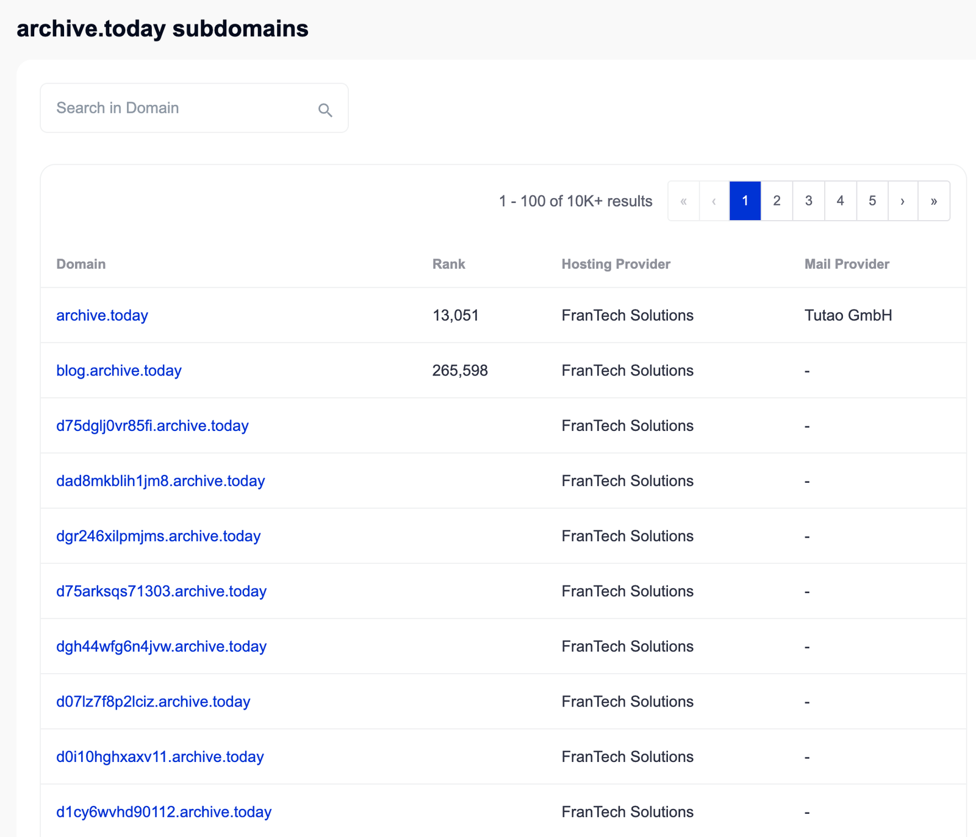Click the Domain column header
This screenshot has width=976, height=837.
tap(81, 264)
